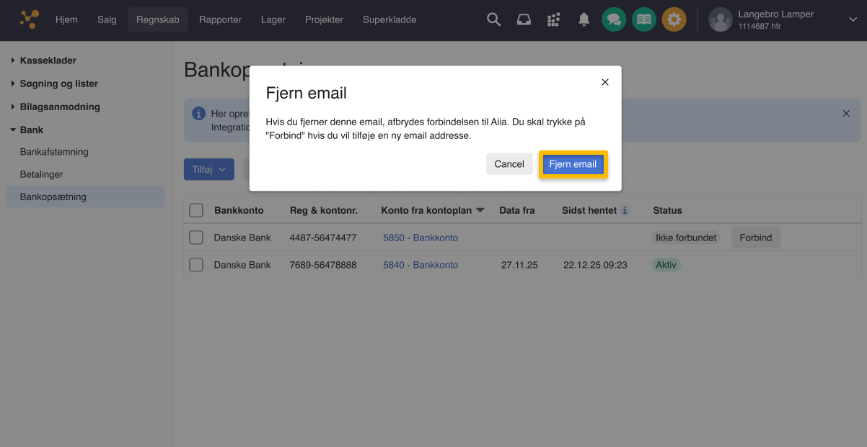Open notifications via the bell icon
867x447 pixels.
click(584, 19)
